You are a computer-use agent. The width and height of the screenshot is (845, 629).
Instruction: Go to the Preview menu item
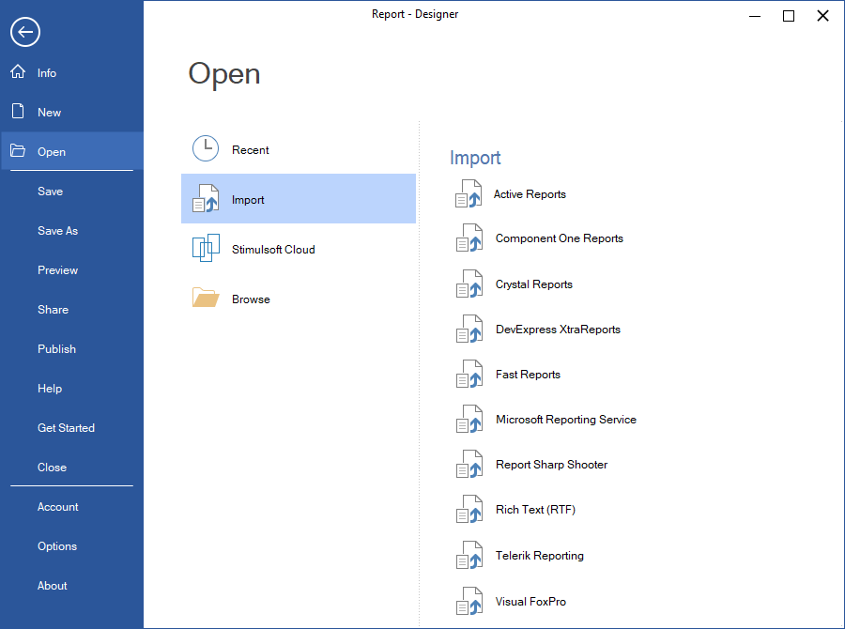[x=57, y=270]
